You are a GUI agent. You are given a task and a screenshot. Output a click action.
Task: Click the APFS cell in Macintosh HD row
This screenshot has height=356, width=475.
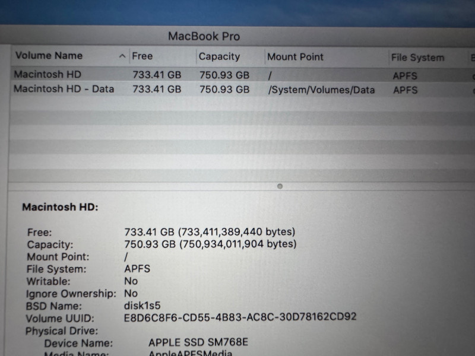click(405, 76)
